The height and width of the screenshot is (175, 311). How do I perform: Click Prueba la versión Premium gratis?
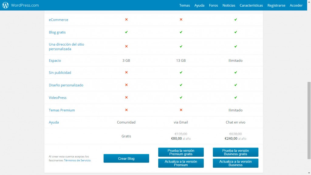[181, 152]
